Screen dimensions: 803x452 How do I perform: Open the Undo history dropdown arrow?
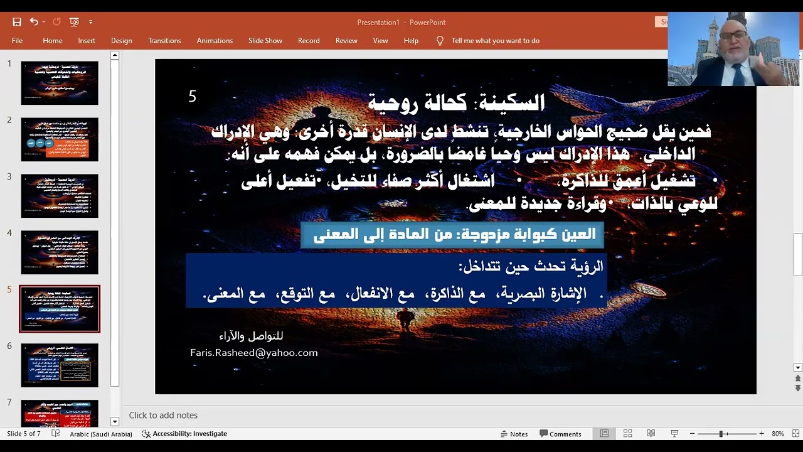click(x=45, y=22)
